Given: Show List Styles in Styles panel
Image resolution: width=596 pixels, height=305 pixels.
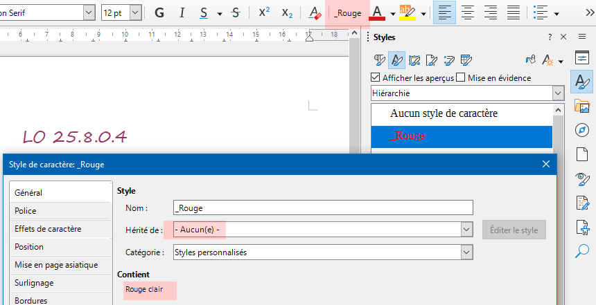Looking at the screenshot, I should [x=448, y=60].
